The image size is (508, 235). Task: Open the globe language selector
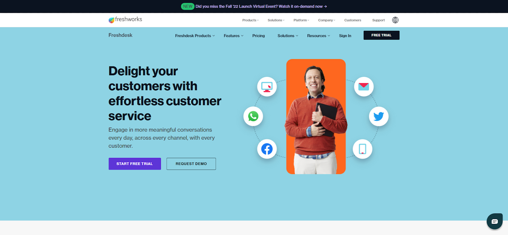point(395,20)
